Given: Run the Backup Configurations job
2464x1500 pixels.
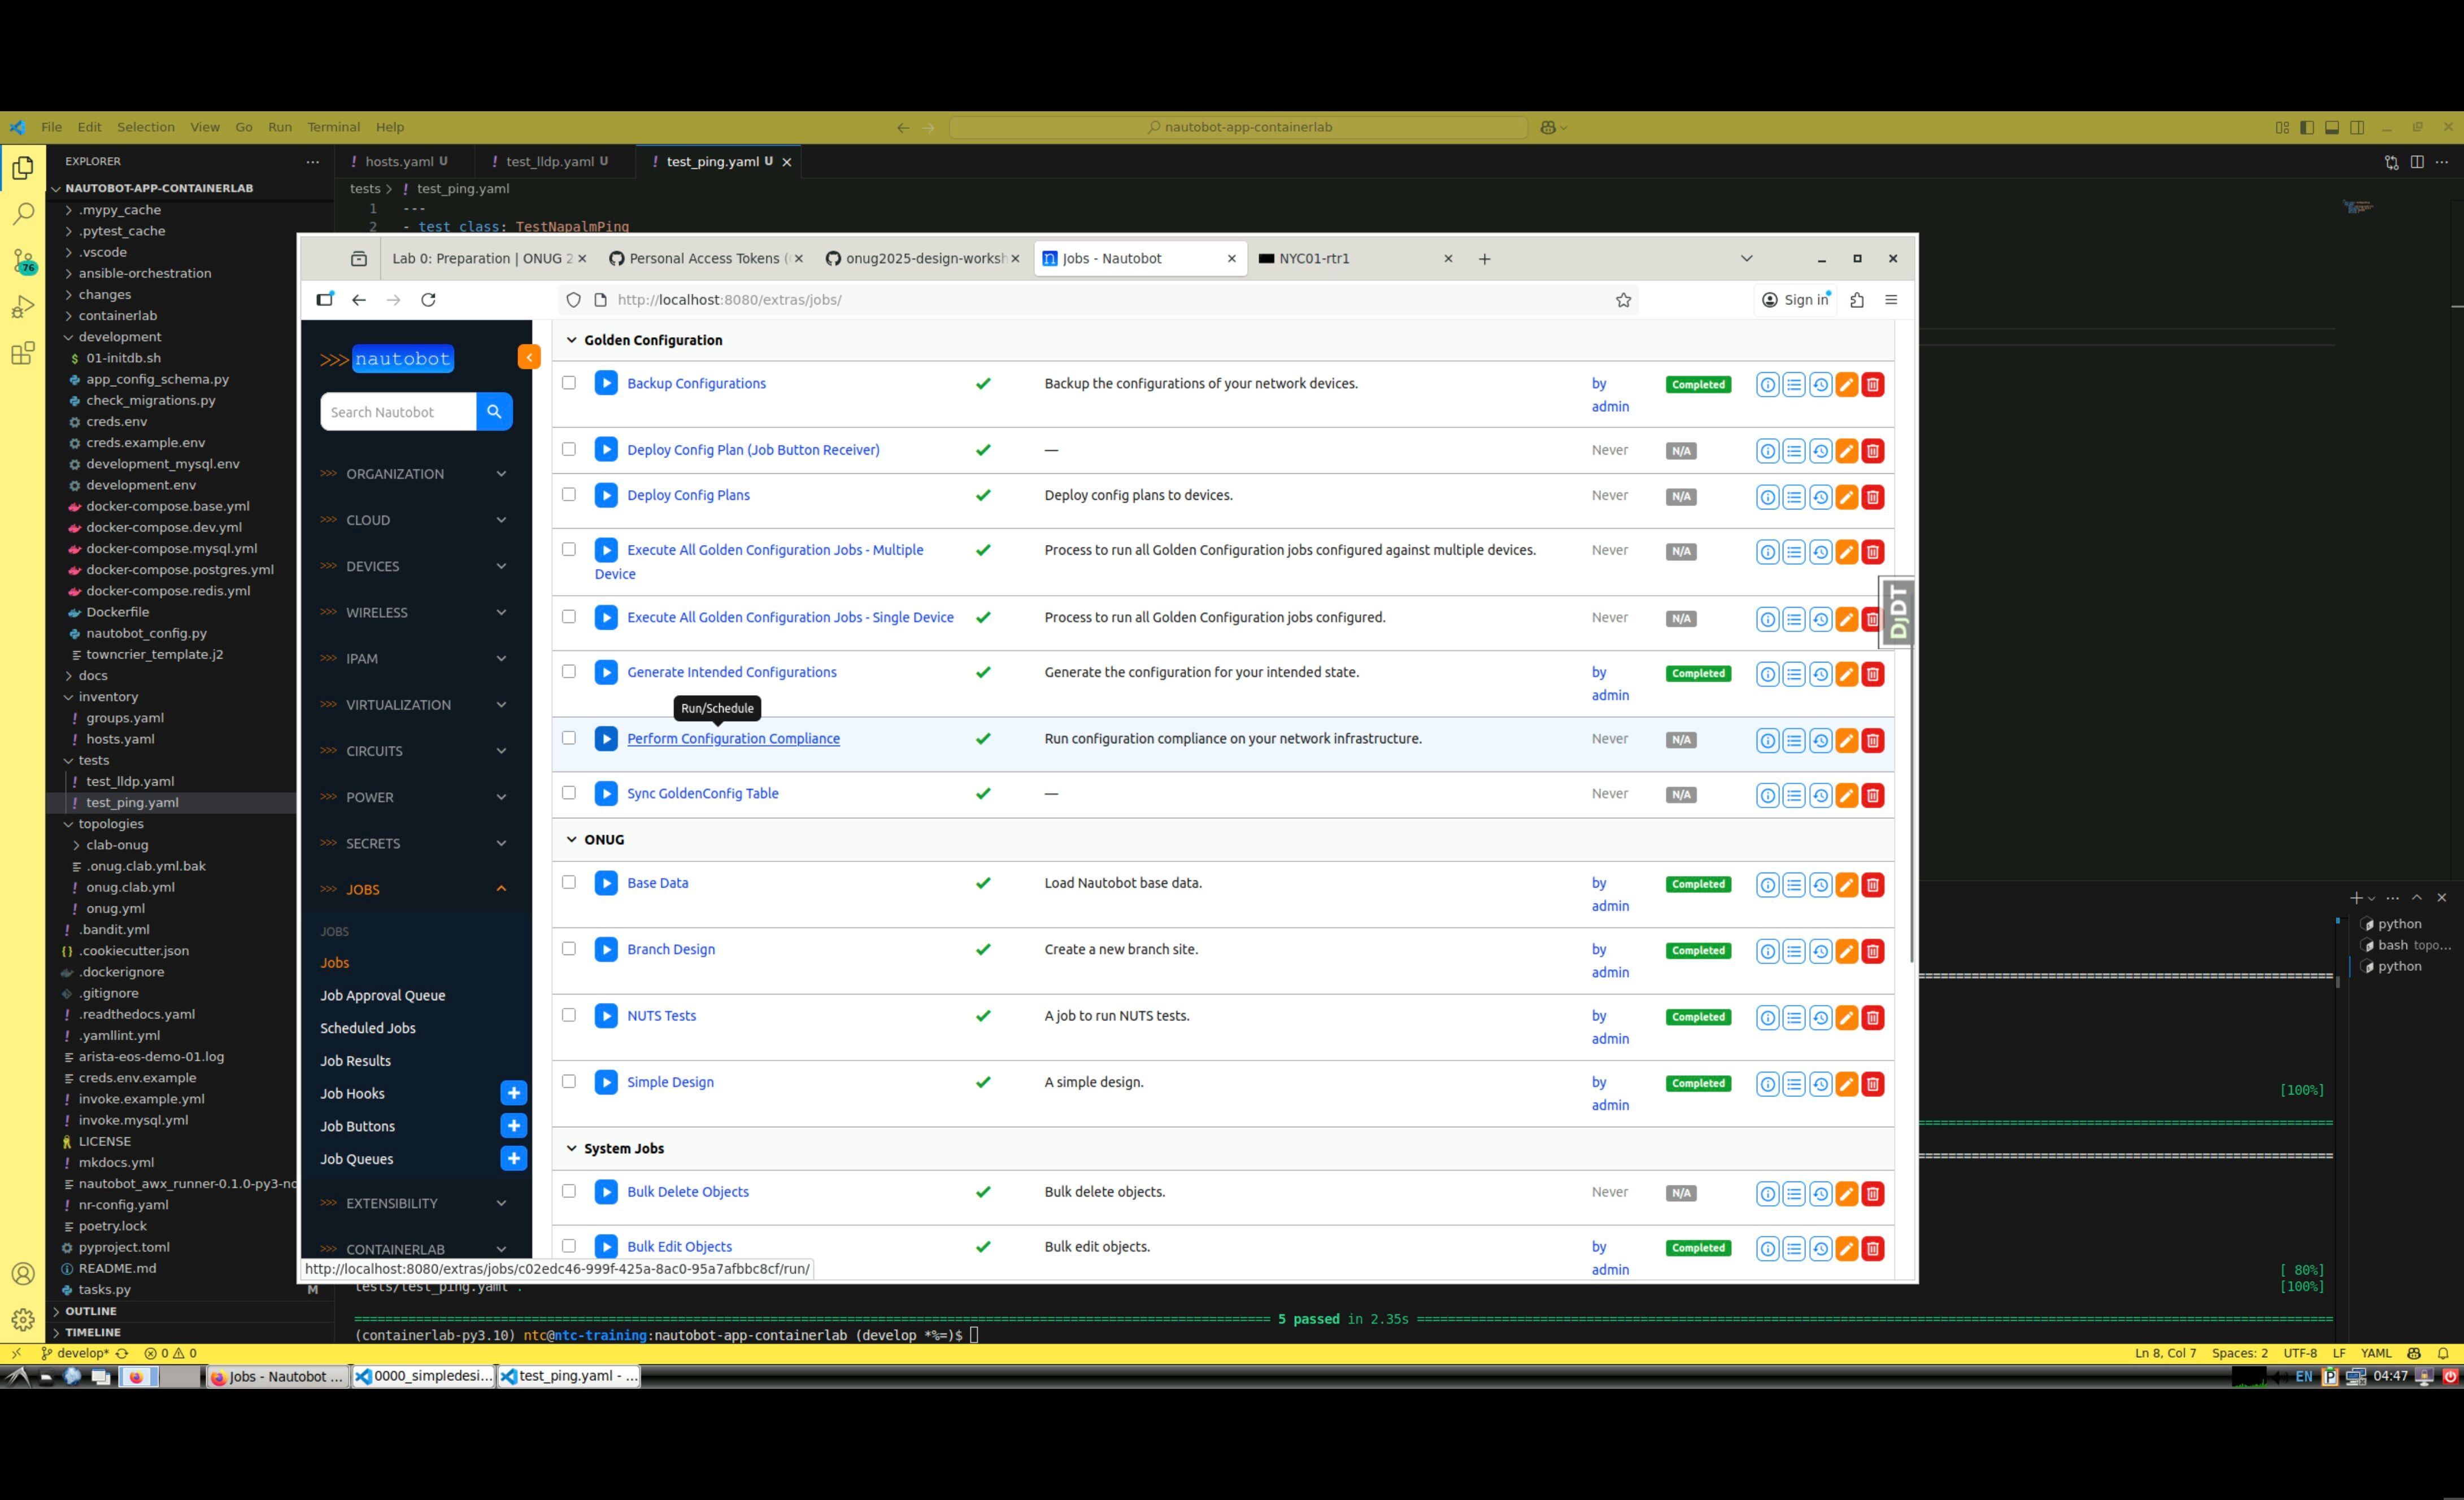Looking at the screenshot, I should [606, 383].
